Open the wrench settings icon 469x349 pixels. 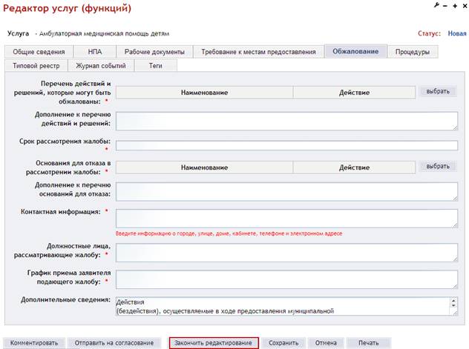pyautogui.click(x=436, y=5)
